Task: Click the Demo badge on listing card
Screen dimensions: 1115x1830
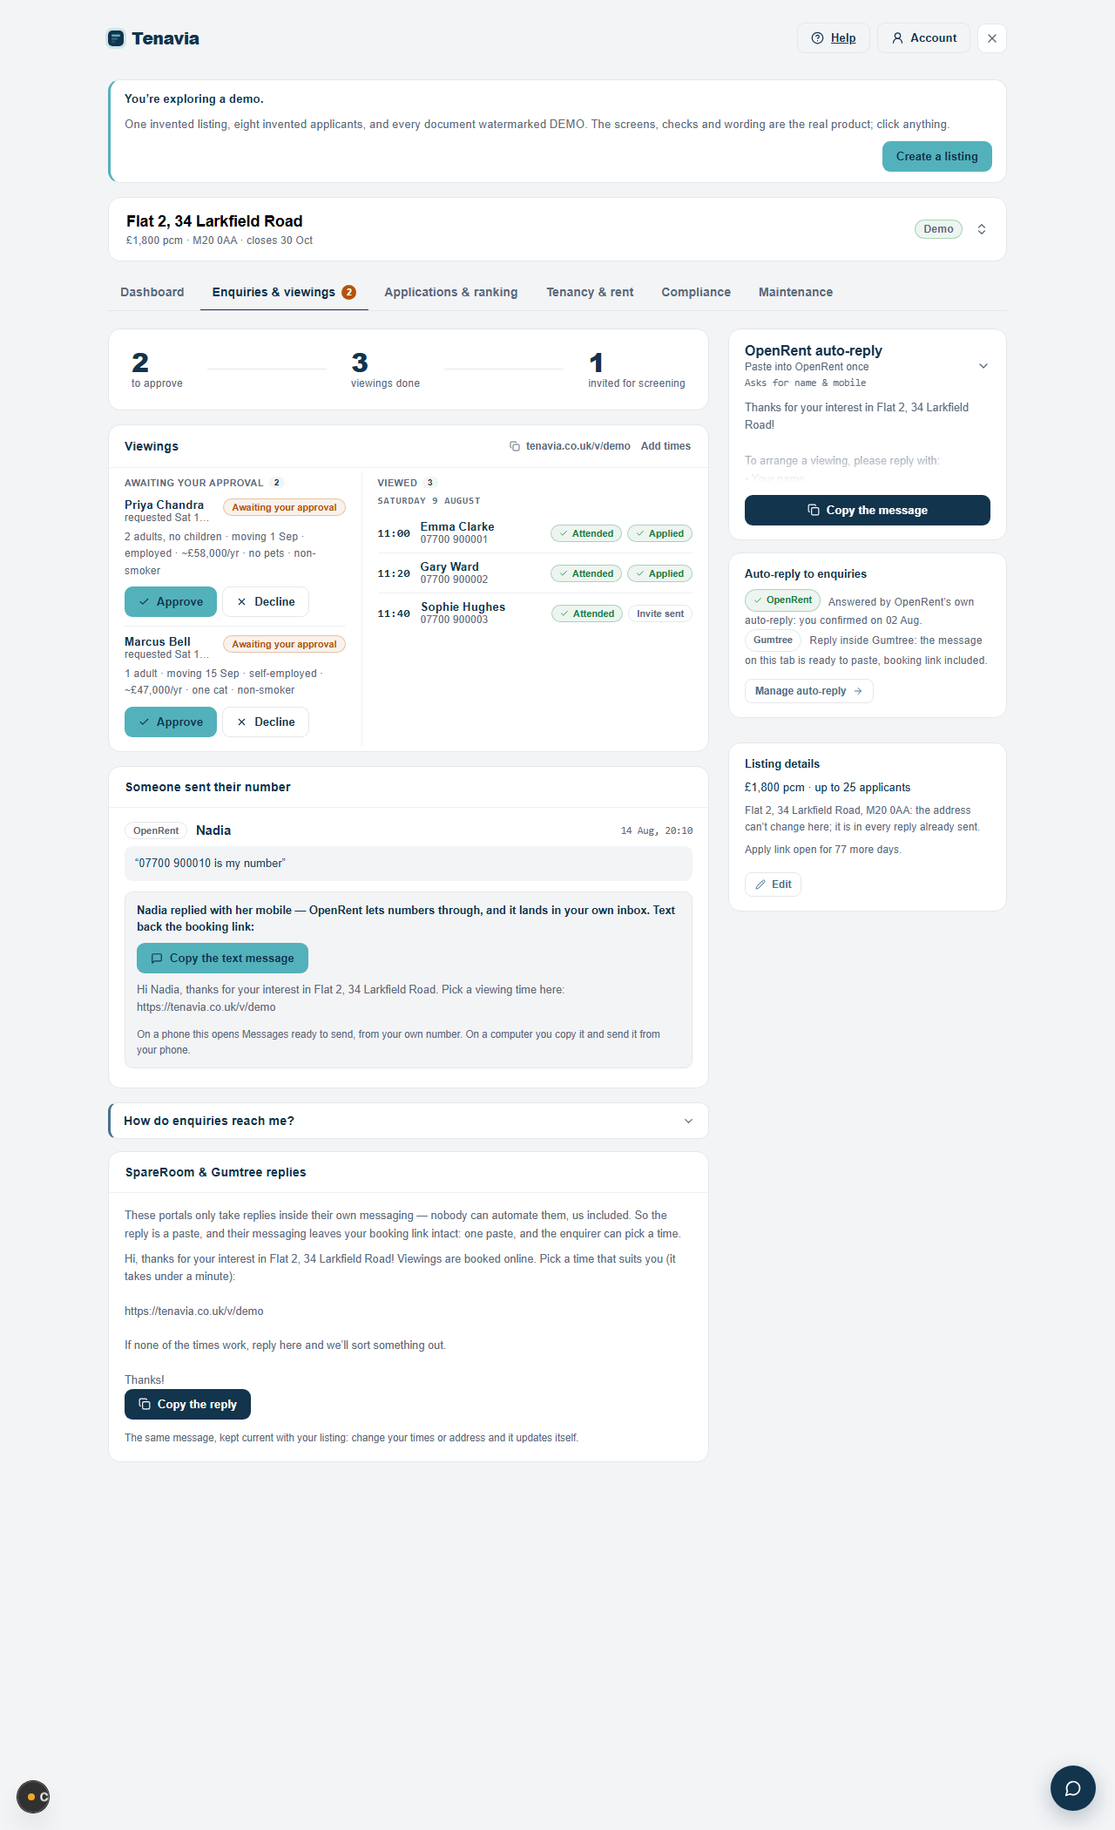Action: 938,229
